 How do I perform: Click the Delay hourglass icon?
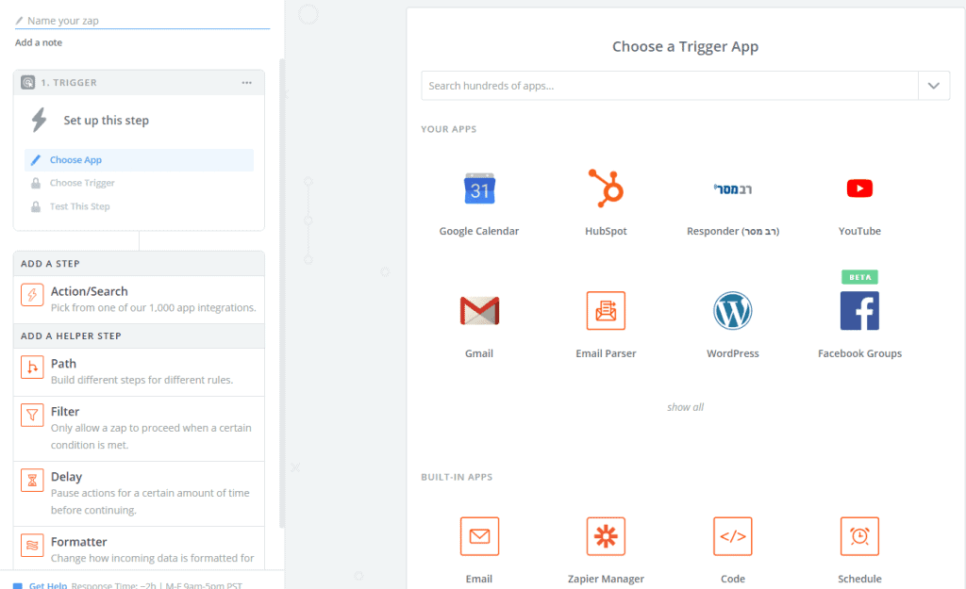tap(32, 481)
